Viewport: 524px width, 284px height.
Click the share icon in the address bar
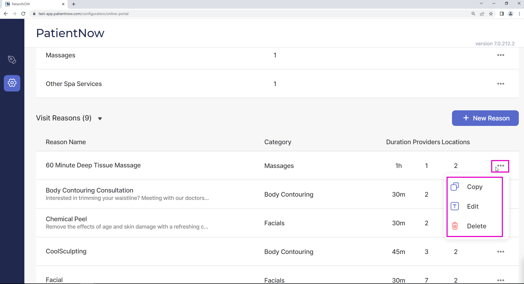[x=482, y=14]
